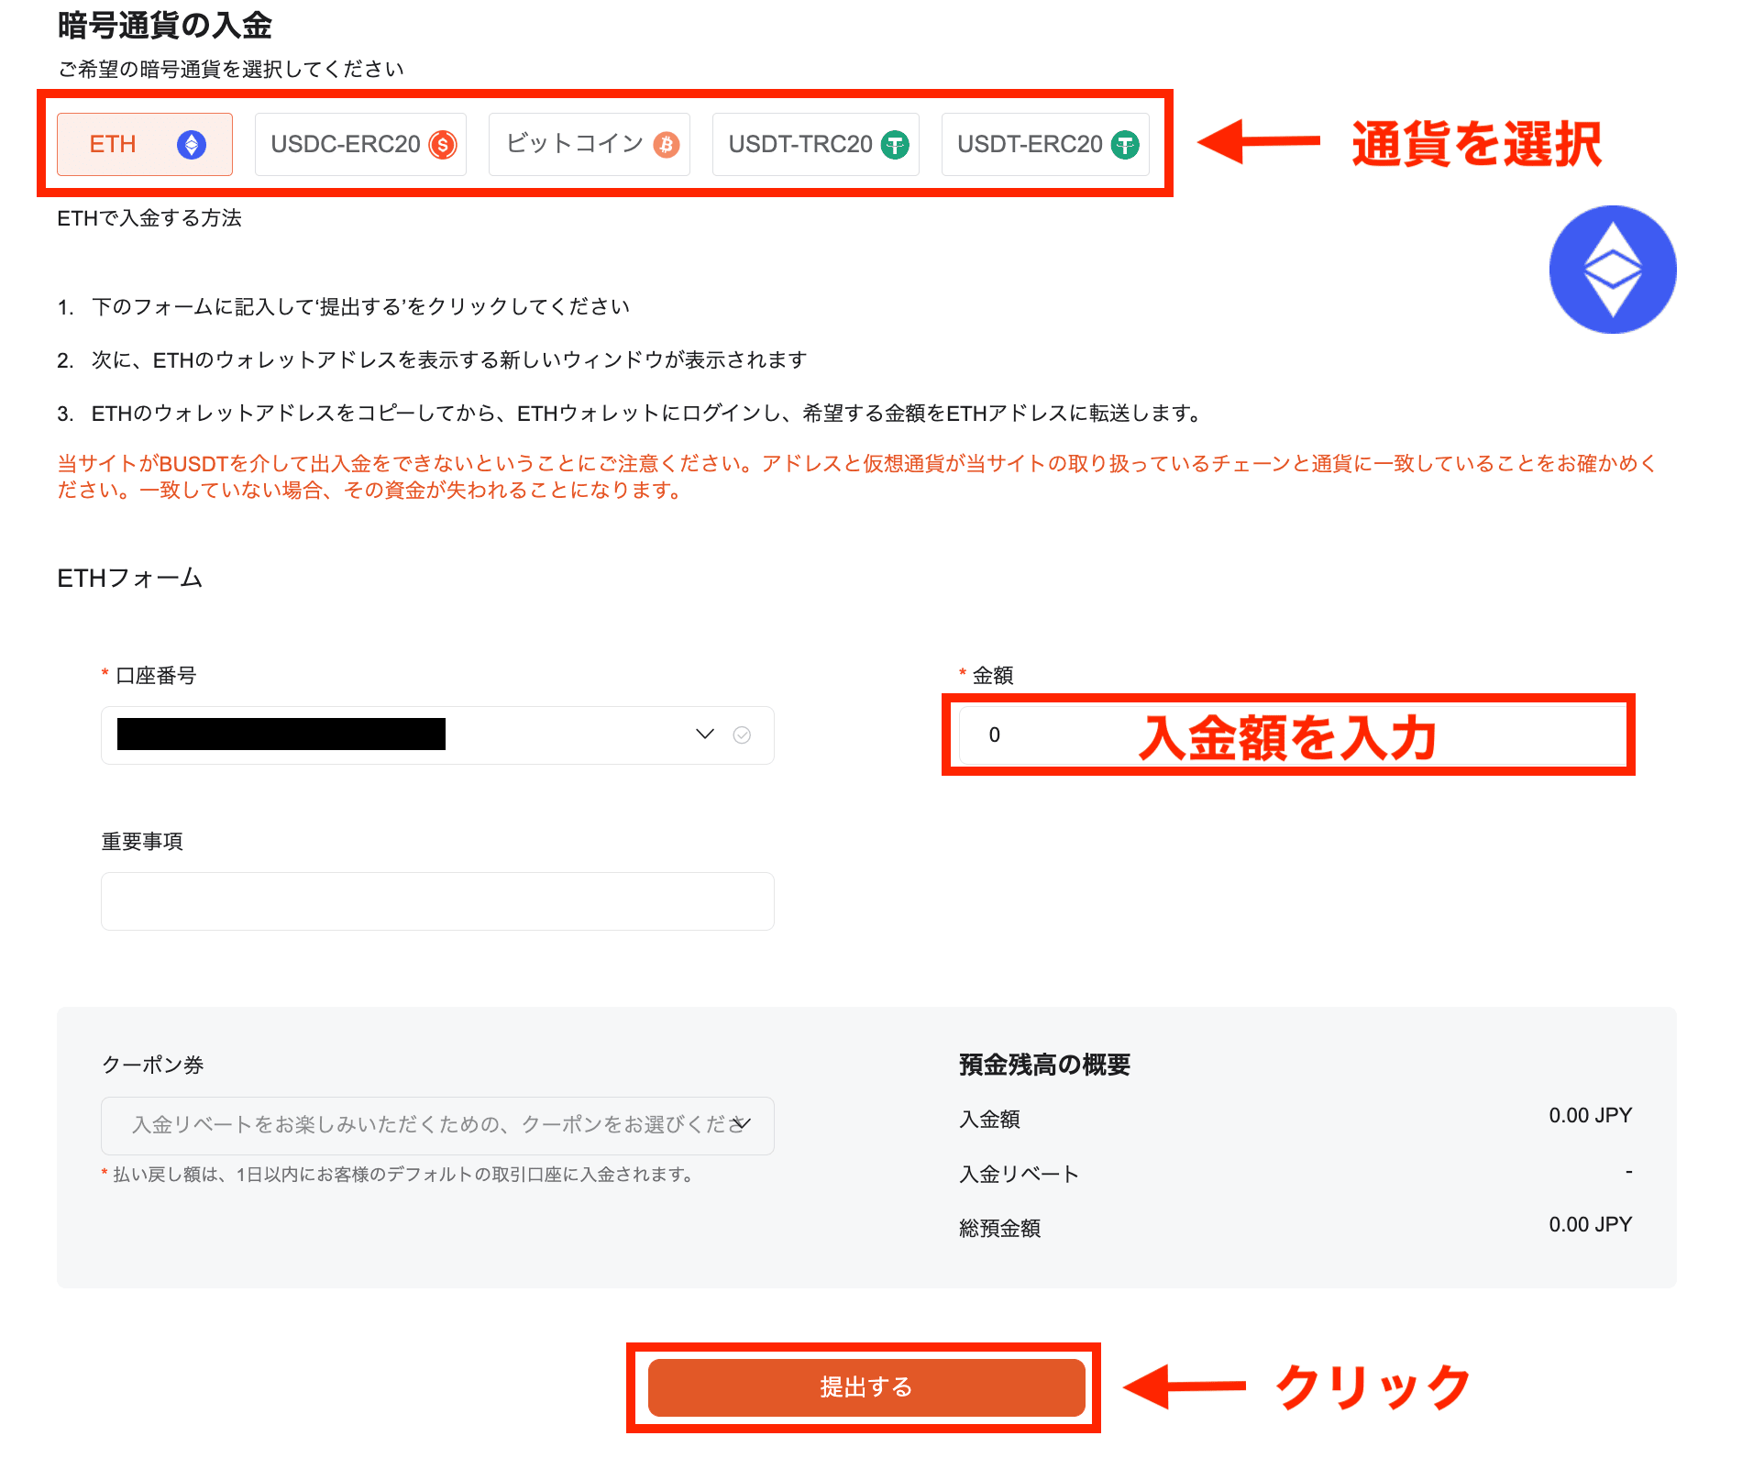The width and height of the screenshot is (1742, 1480).
Task: Click the 提出する submit button
Action: pyautogui.click(x=866, y=1387)
